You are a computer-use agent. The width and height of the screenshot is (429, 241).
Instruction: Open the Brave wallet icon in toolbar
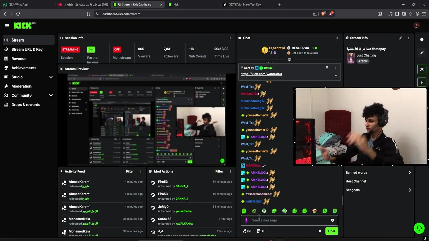pyautogui.click(x=404, y=14)
